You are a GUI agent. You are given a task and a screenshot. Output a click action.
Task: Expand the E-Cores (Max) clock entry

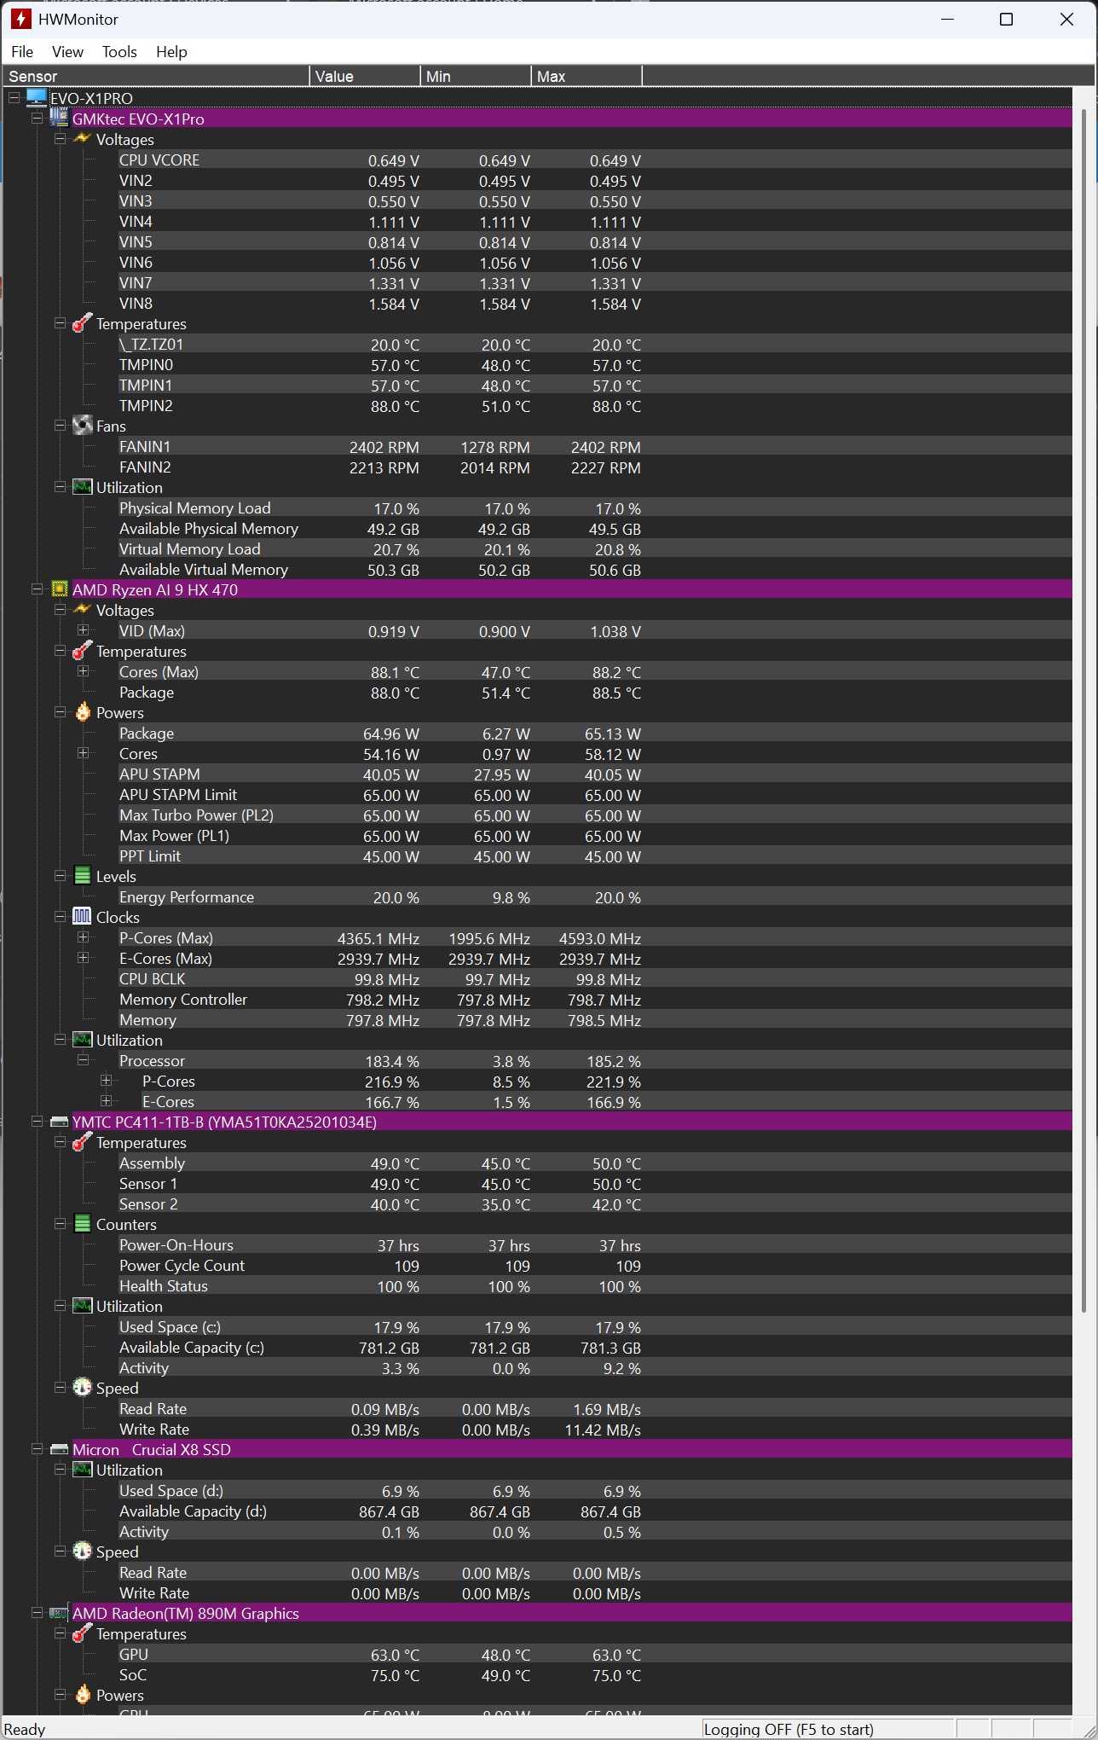(x=83, y=957)
